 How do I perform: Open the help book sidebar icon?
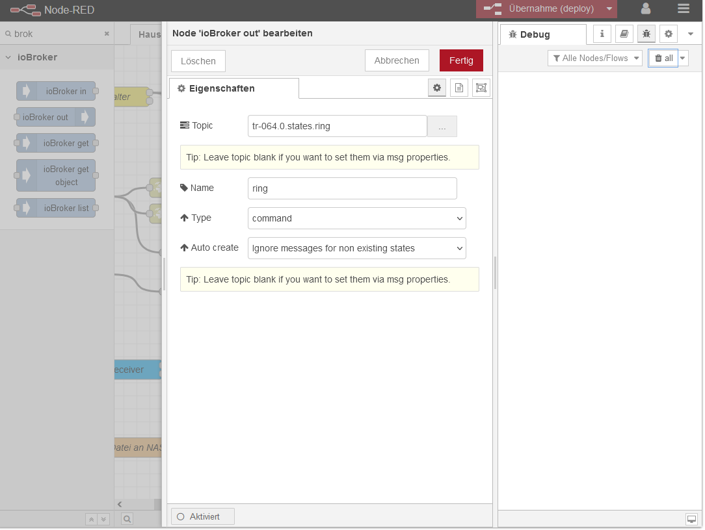pyautogui.click(x=624, y=34)
